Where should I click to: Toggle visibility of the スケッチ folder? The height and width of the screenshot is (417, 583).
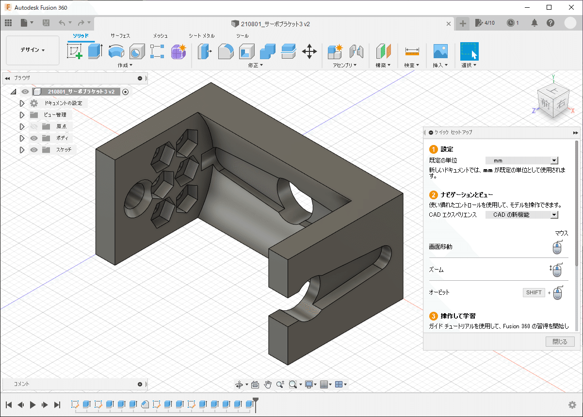[34, 150]
